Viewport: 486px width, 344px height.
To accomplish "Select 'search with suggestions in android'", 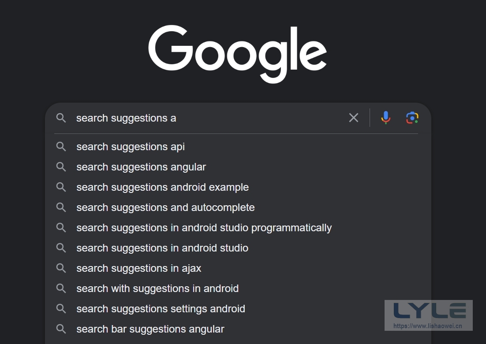I will [238, 289].
